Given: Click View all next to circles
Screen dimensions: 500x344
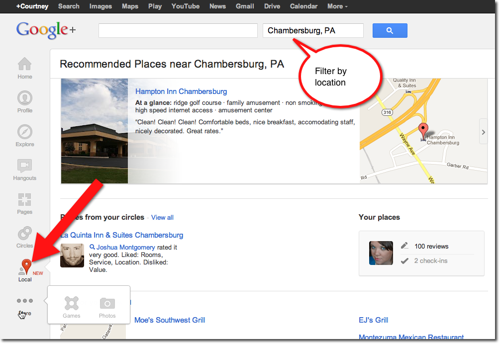Looking at the screenshot, I should tap(162, 218).
